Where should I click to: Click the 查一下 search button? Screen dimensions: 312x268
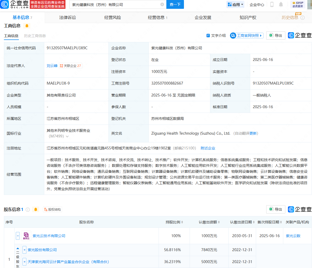(x=175, y=4)
